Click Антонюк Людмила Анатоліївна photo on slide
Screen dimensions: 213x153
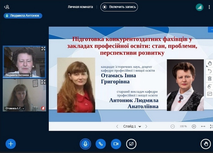(x=185, y=85)
